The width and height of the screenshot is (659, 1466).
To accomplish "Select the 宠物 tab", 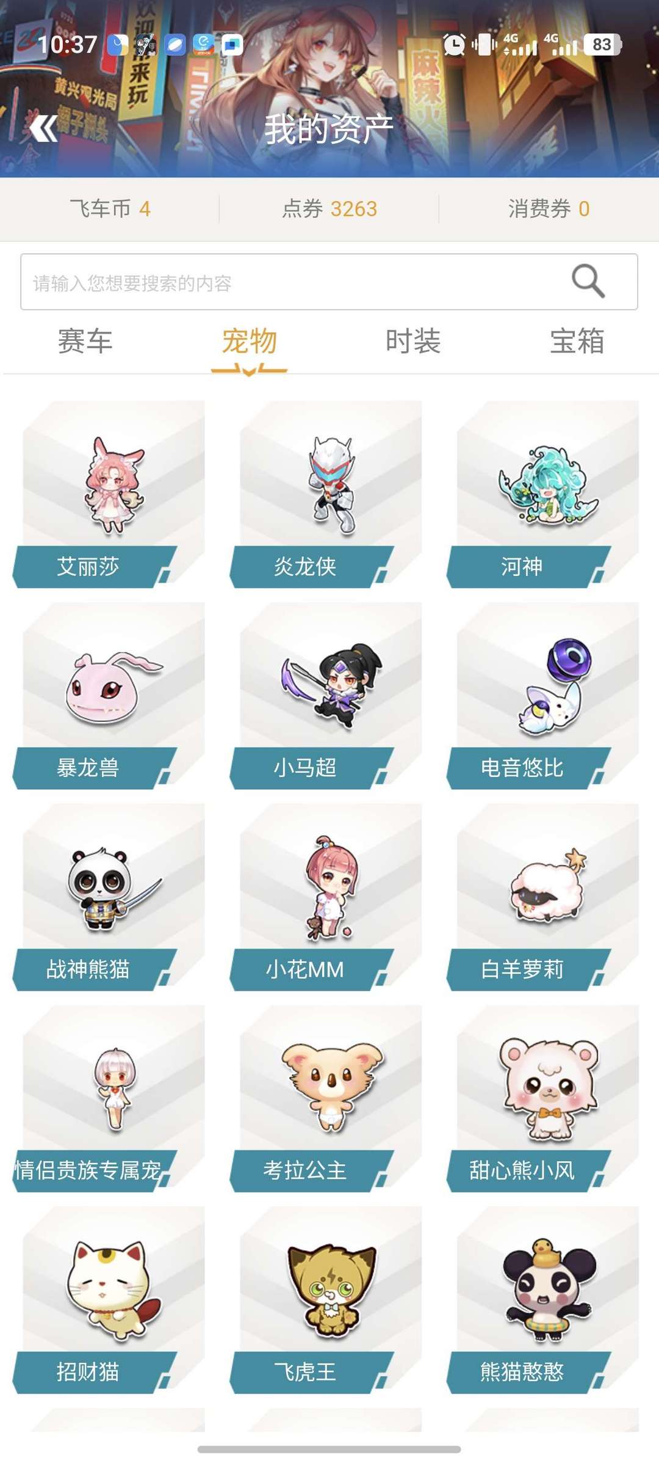I will point(249,341).
